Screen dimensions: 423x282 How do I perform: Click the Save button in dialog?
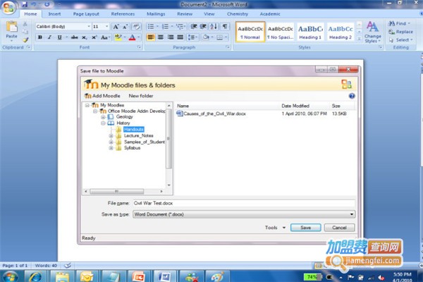tap(305, 228)
